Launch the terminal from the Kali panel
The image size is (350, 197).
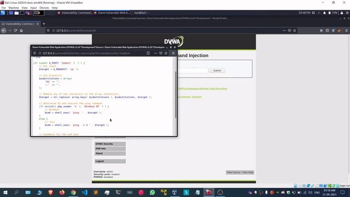pos(22,13)
